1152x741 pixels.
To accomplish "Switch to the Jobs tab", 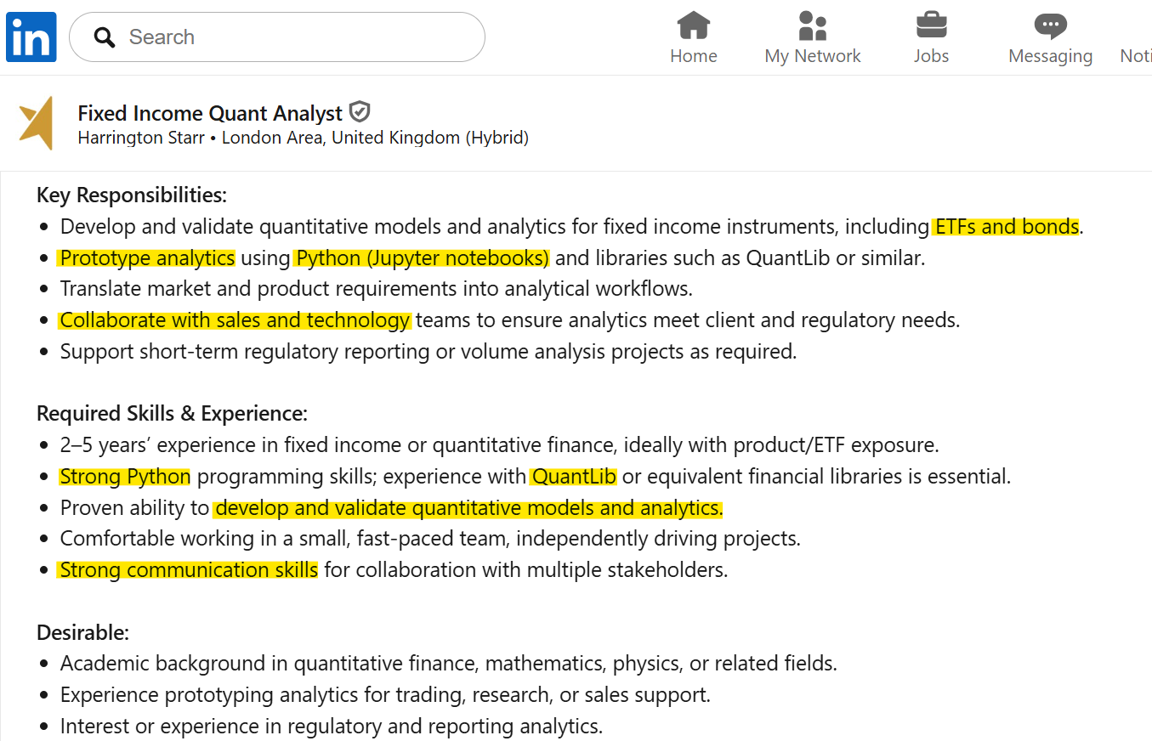I will [931, 55].
